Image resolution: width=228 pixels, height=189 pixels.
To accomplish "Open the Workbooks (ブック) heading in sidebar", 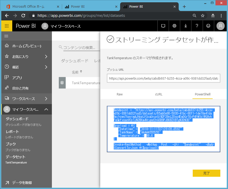I will click(11, 144).
